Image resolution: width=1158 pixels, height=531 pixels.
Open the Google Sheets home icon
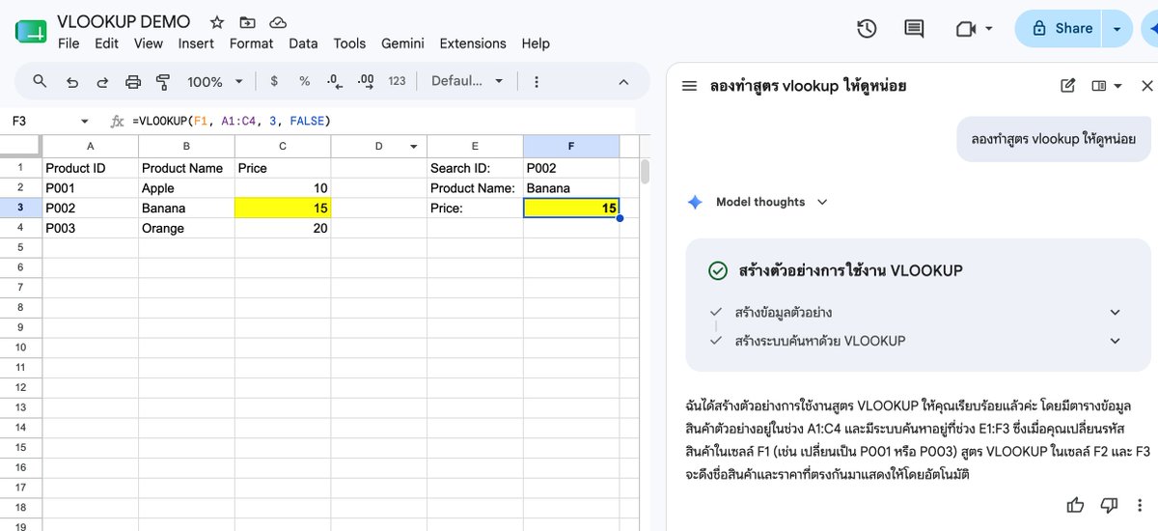tap(31, 32)
